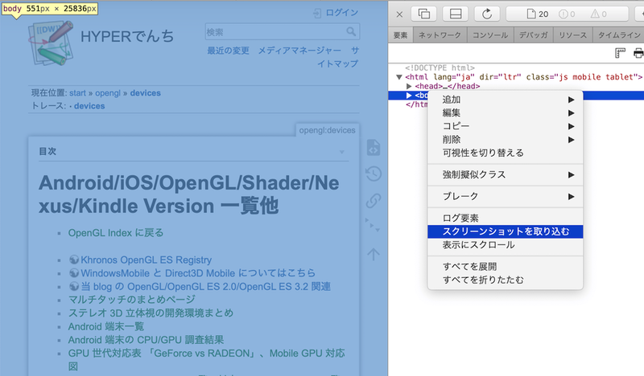Open the 編集 submenu
Screen dimensions: 644x376
point(506,112)
